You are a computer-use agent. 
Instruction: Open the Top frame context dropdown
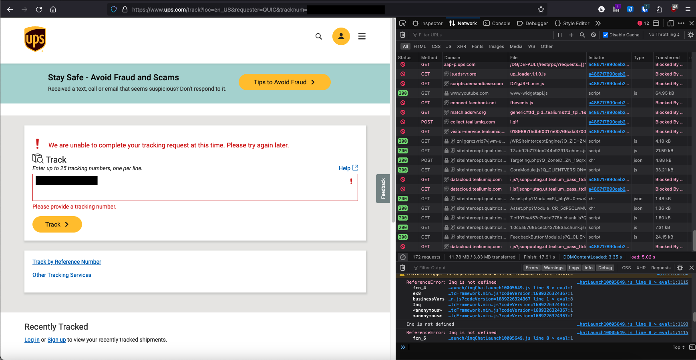pos(677,347)
